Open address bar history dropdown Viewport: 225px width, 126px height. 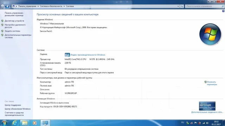pos(178,6)
